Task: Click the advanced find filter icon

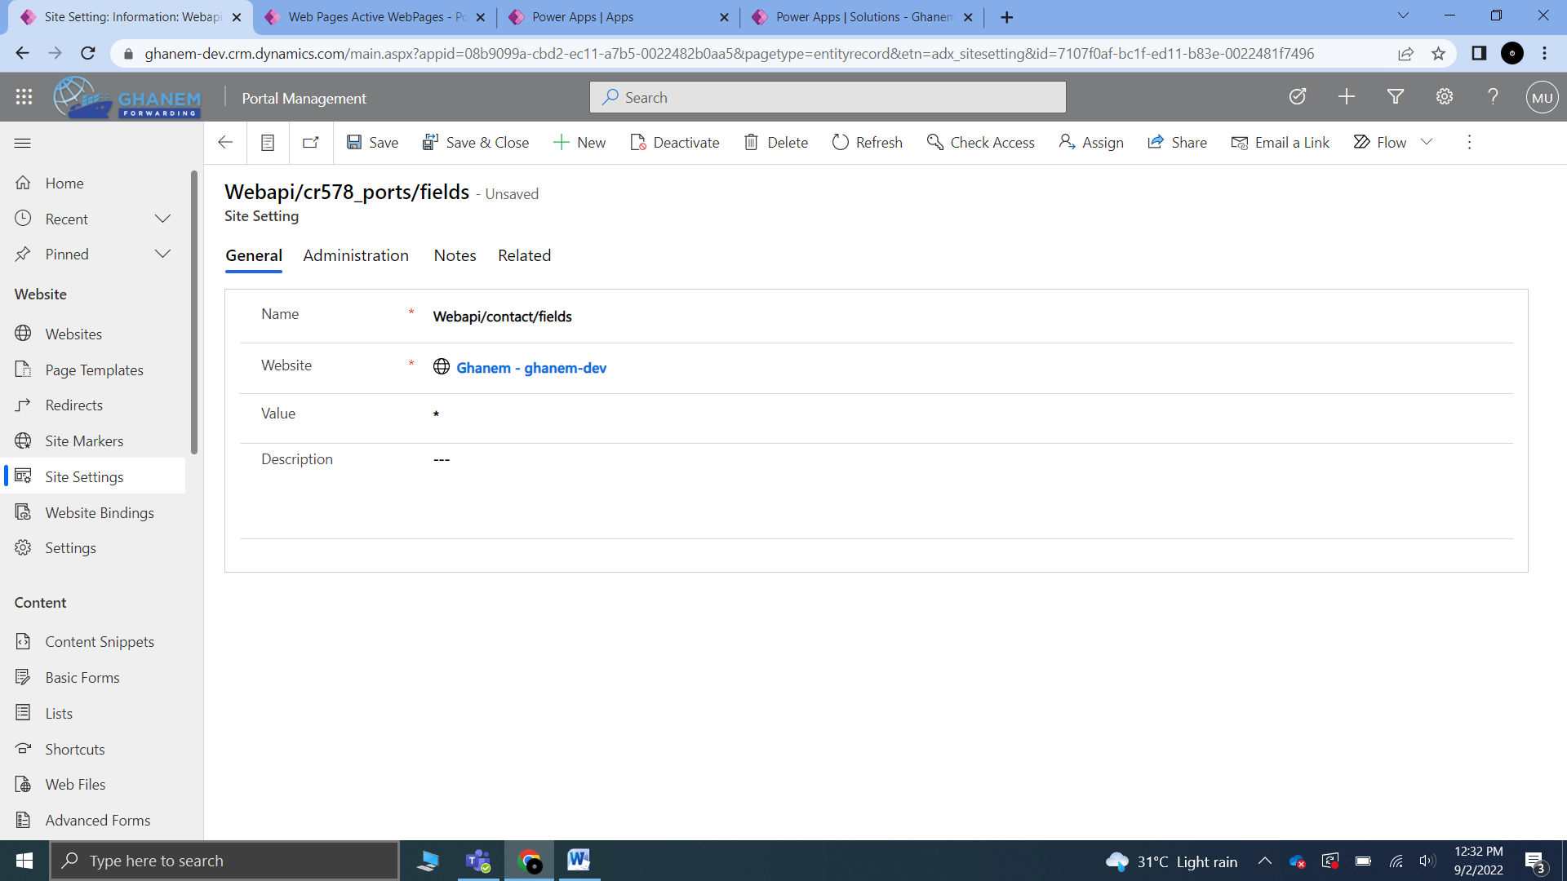Action: 1396,97
